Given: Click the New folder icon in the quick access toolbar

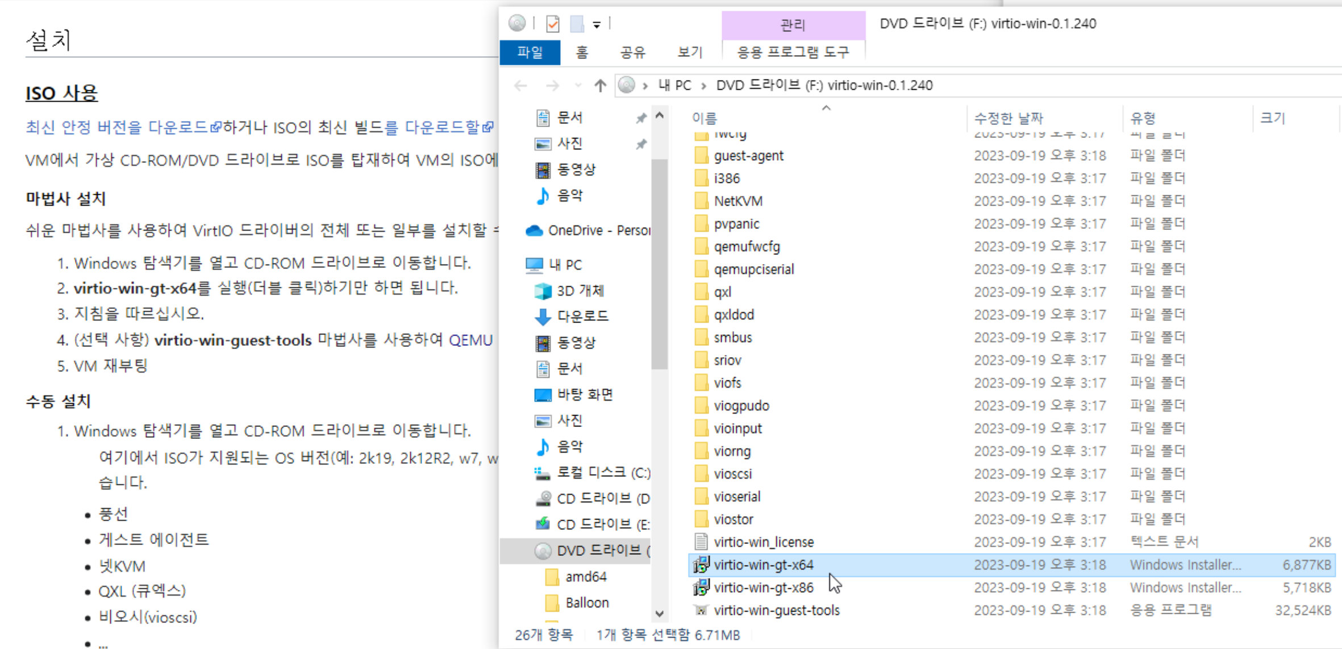Looking at the screenshot, I should coord(577,24).
